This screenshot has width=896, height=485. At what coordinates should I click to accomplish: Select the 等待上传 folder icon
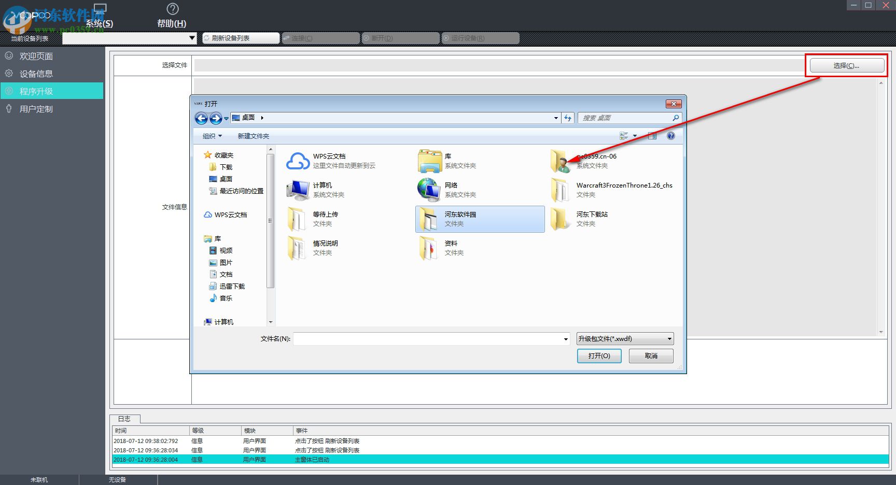pos(297,219)
